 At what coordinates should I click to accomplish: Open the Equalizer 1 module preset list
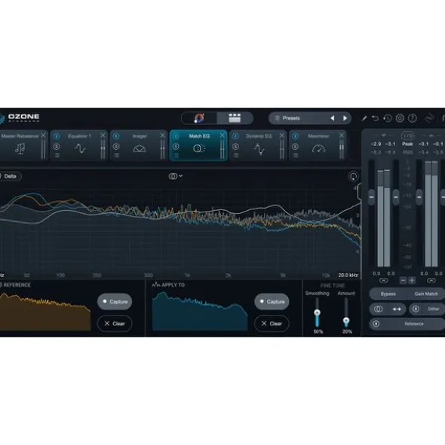click(57, 155)
